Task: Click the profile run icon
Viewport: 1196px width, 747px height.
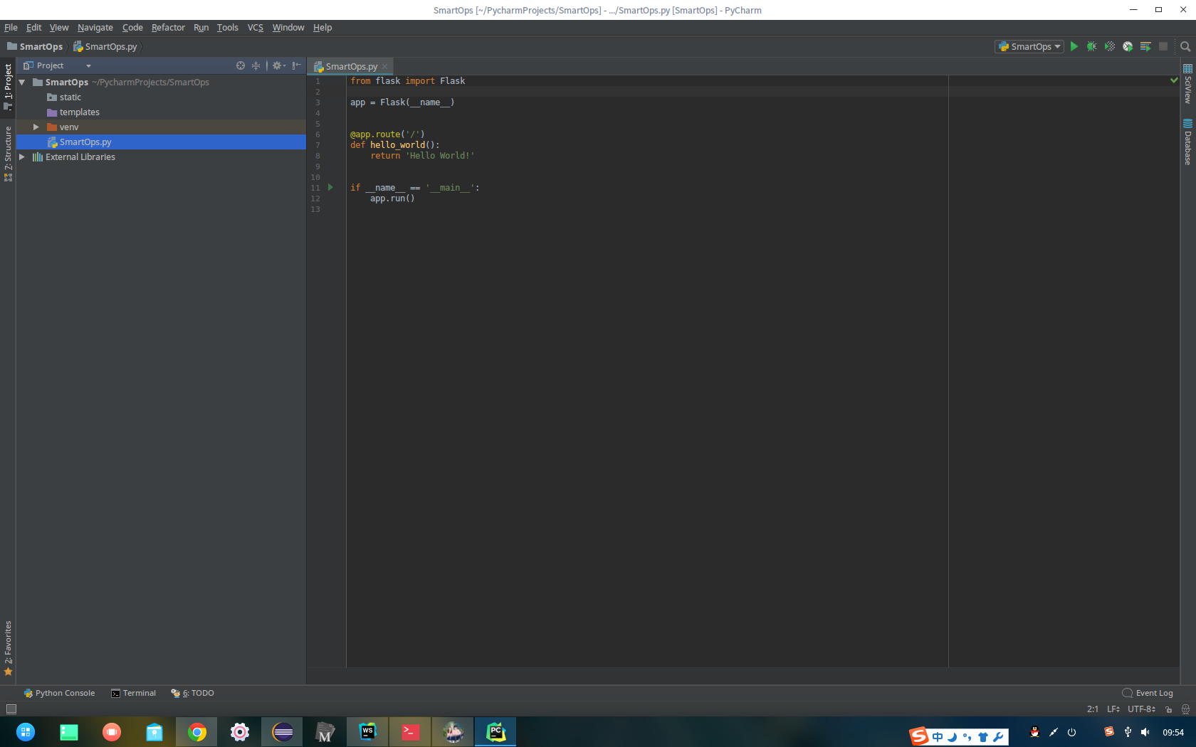Action: (x=1128, y=46)
